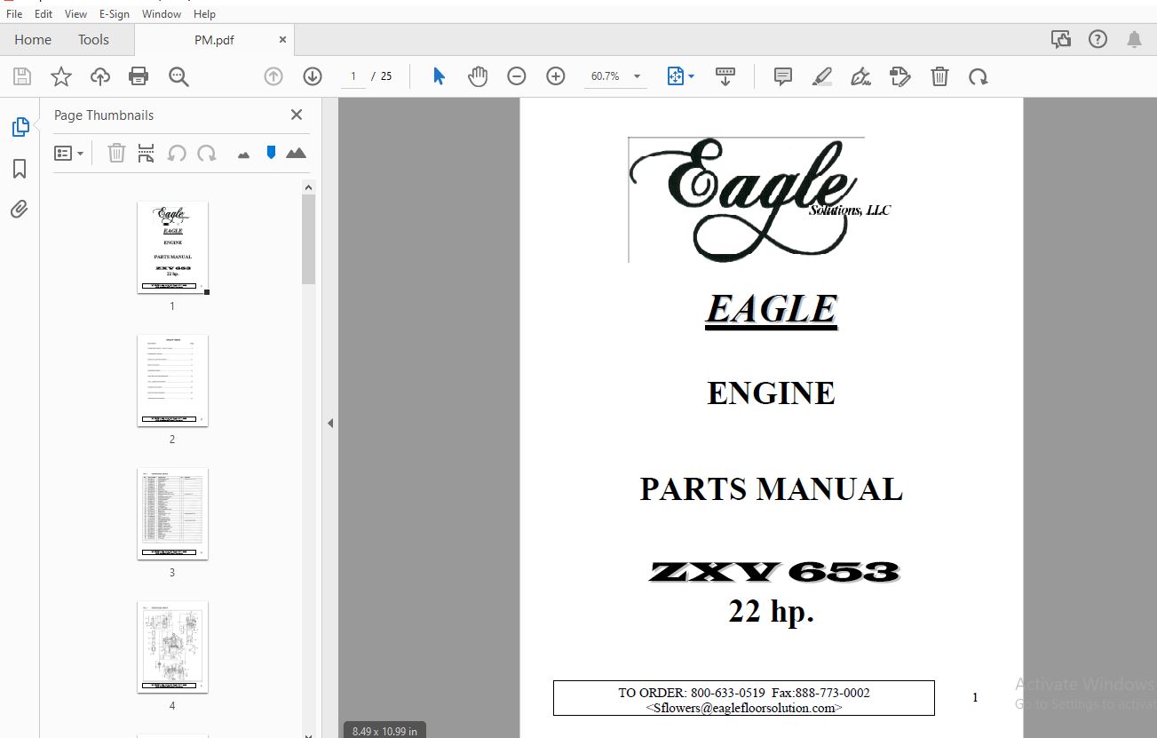Open the View menu
This screenshot has height=738, width=1157.
point(75,14)
